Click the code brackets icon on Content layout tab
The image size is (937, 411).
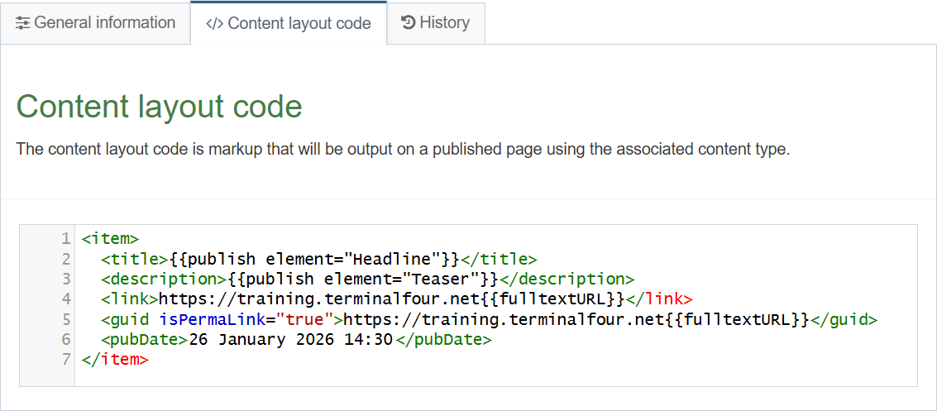pyautogui.click(x=214, y=24)
